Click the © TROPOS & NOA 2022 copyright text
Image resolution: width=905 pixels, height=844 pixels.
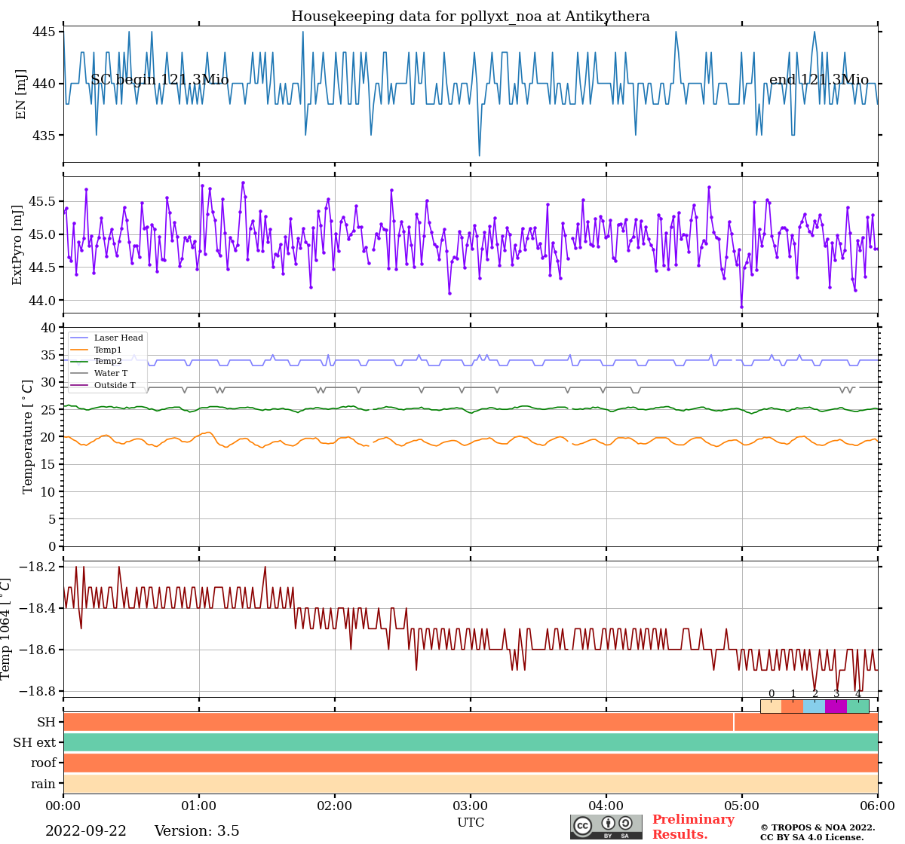tap(818, 827)
